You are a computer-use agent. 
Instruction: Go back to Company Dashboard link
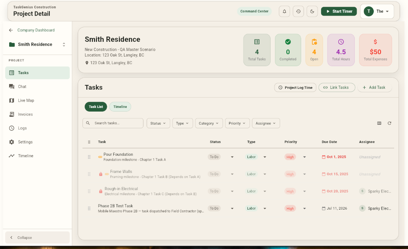coord(36,30)
